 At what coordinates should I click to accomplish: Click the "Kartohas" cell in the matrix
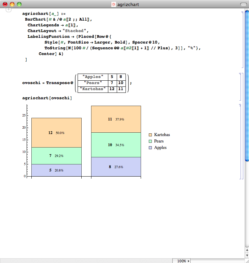pyautogui.click(x=93, y=89)
